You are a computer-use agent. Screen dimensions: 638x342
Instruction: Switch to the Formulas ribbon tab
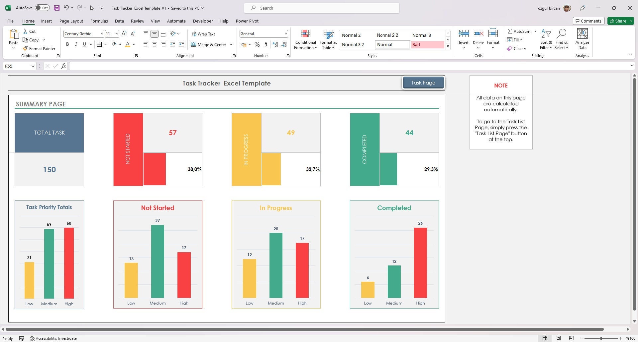click(99, 21)
